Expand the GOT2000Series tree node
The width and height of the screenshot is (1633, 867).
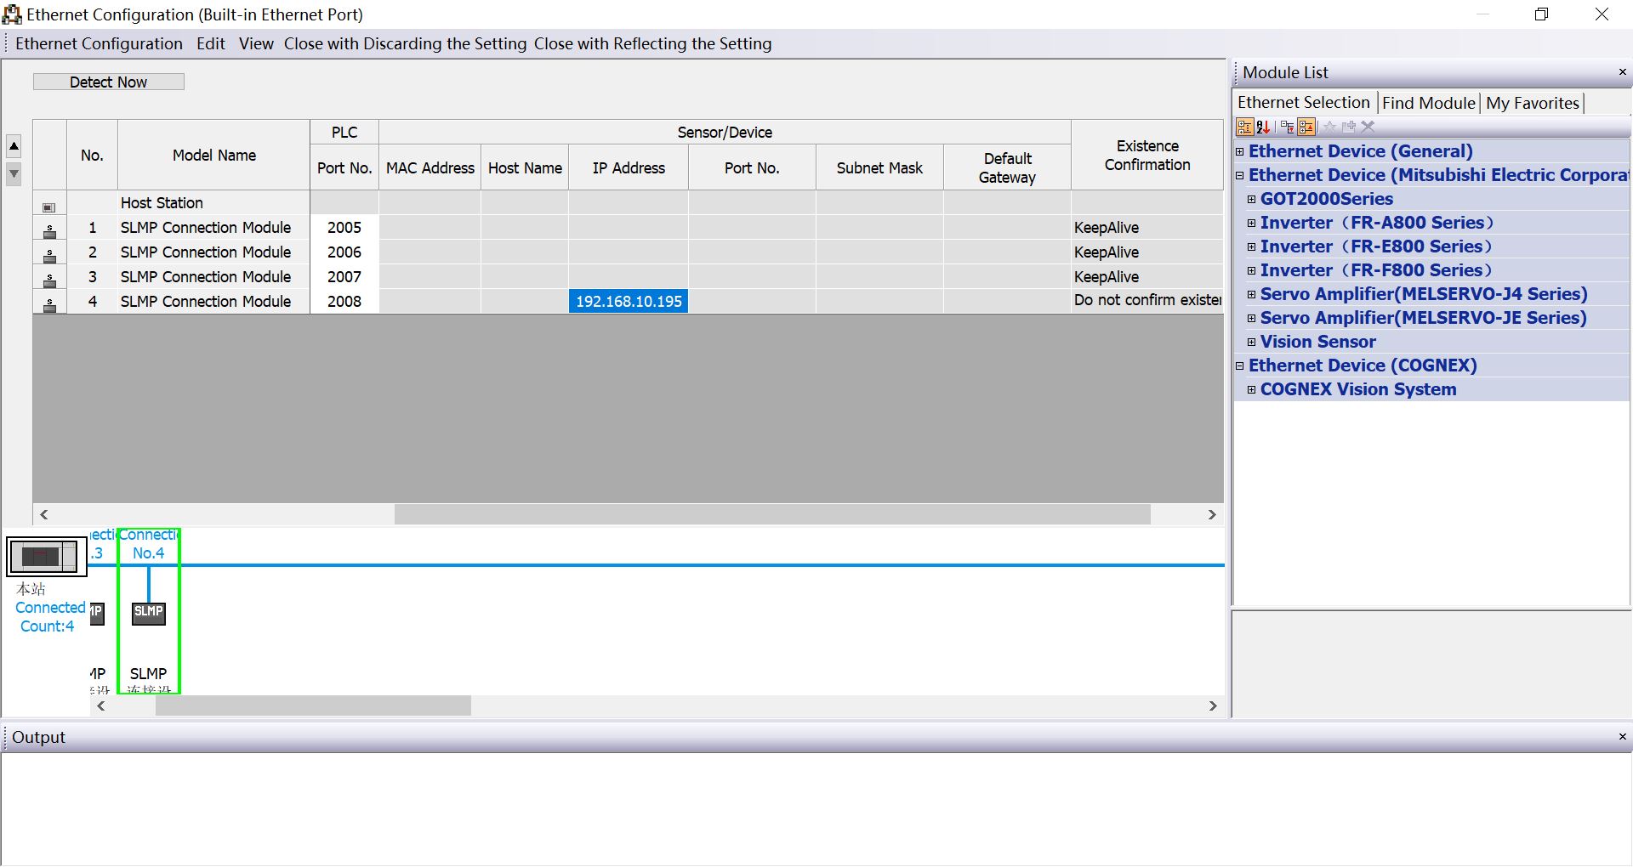click(x=1251, y=199)
